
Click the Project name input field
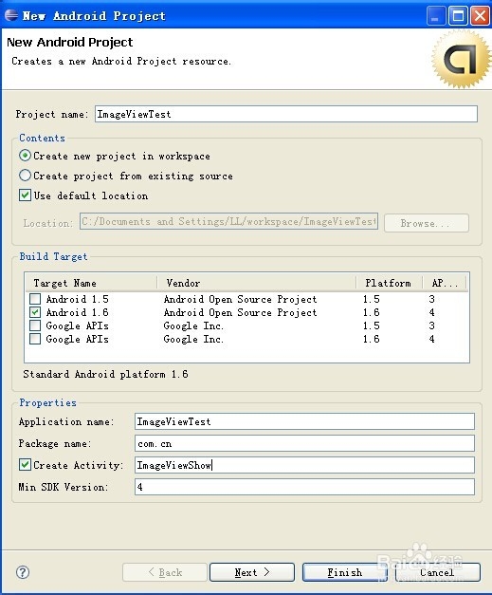coord(286,114)
